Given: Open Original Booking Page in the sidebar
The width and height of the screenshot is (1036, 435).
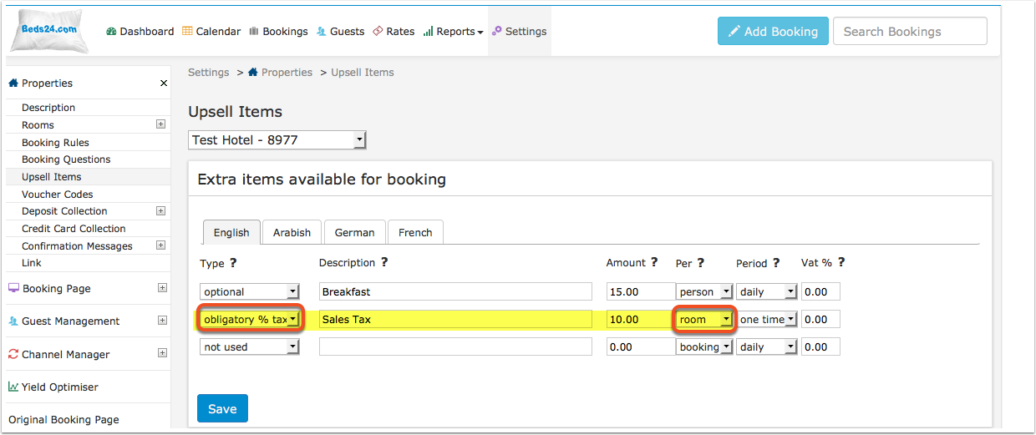Looking at the screenshot, I should (x=63, y=420).
